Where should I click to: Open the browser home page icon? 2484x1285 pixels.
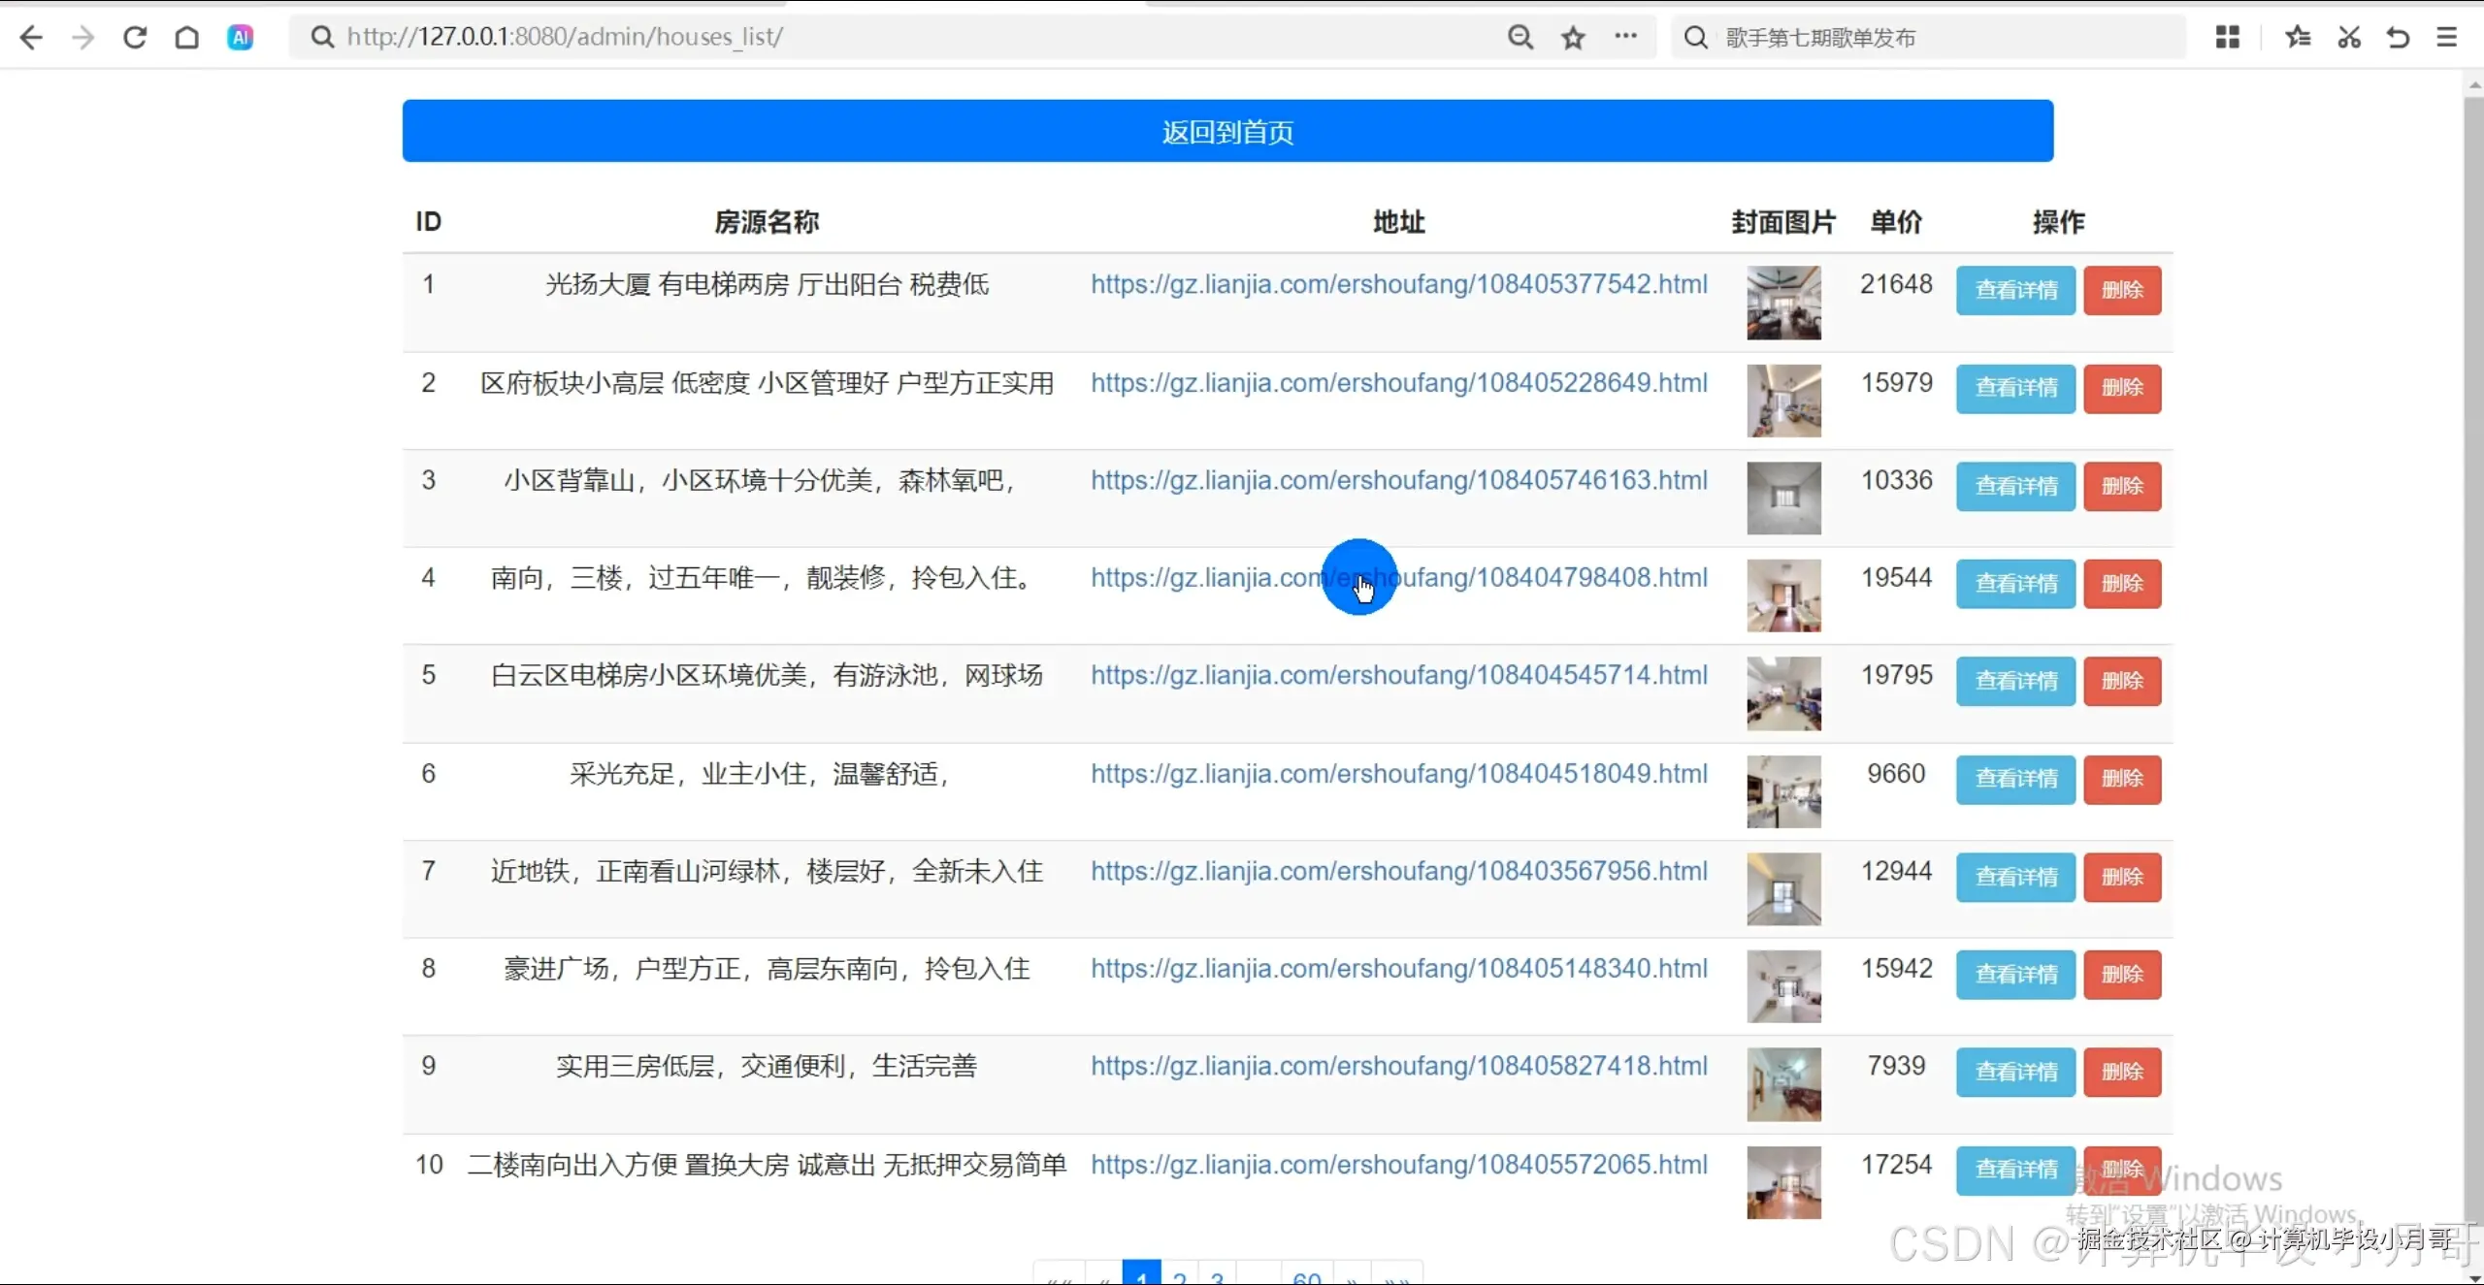186,37
